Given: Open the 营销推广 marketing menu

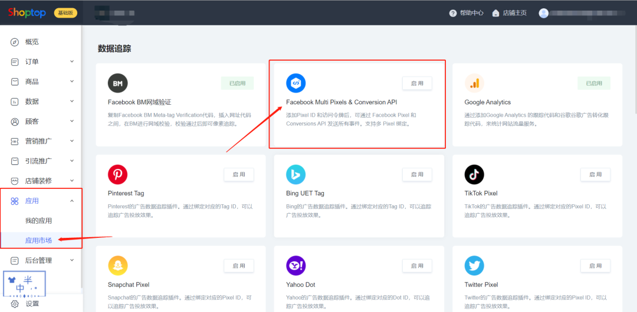Looking at the screenshot, I should click(x=38, y=141).
